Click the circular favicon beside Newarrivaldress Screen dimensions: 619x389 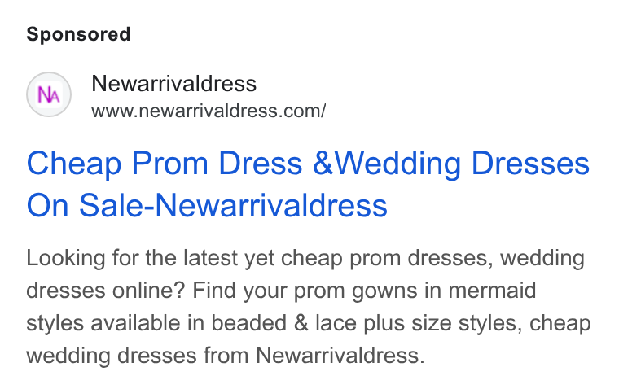click(x=49, y=94)
